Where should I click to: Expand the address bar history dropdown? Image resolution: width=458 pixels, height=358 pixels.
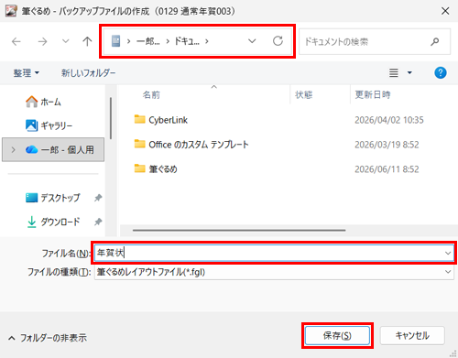click(252, 41)
